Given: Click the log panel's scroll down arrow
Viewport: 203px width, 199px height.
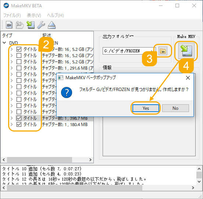Looking at the screenshot, I should (199, 181).
